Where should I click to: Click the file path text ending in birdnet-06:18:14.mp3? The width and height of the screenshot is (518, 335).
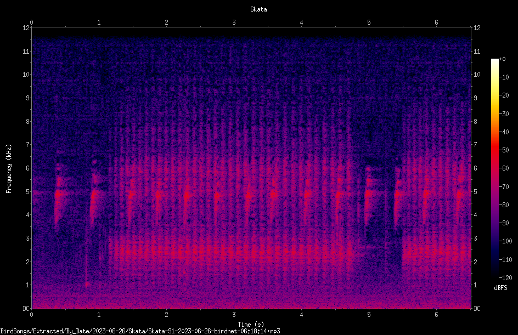point(140,331)
